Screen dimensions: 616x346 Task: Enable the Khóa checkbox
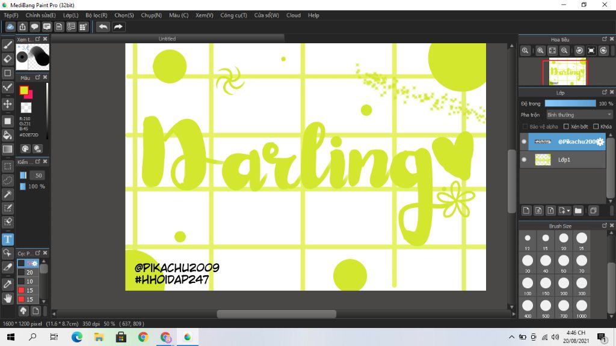[596, 126]
